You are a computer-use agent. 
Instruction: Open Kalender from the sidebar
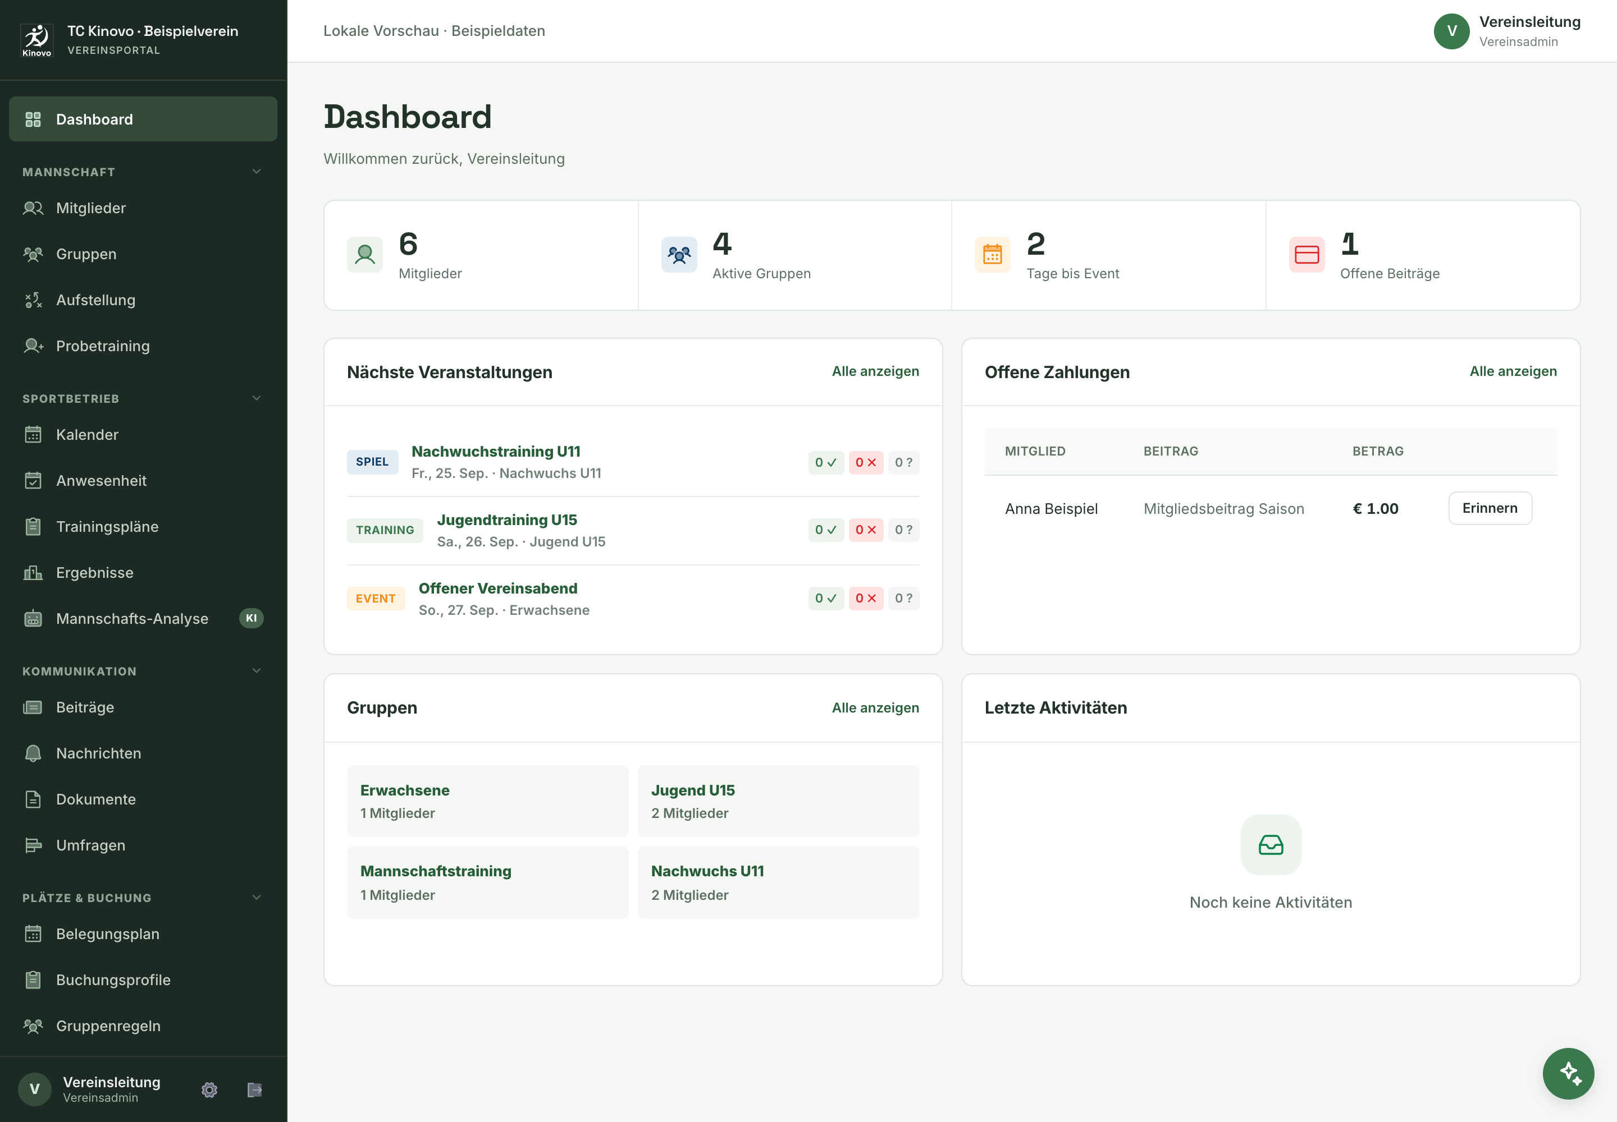[143, 434]
